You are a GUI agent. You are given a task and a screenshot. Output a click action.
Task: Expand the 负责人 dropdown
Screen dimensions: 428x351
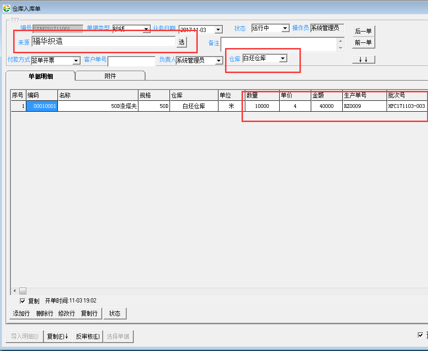click(x=218, y=60)
